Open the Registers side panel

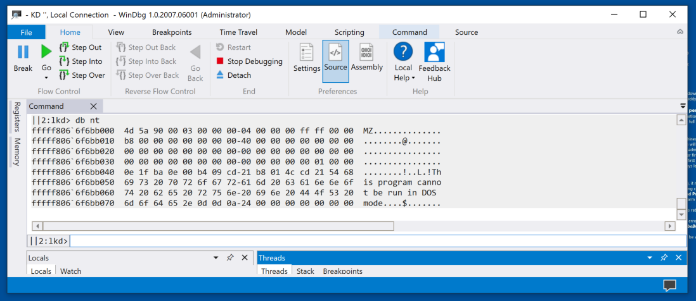point(17,117)
